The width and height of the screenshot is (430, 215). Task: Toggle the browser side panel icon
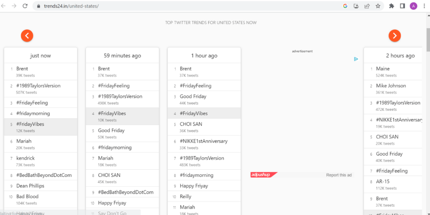pyautogui.click(x=403, y=6)
